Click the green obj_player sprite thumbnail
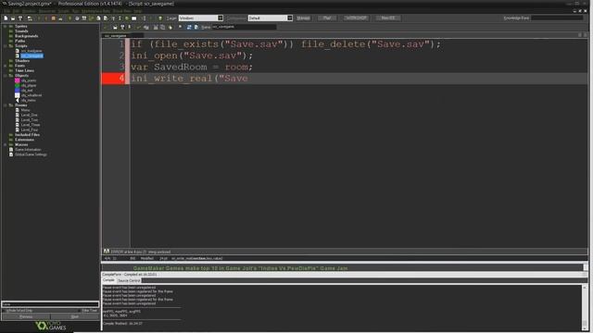 17,85
